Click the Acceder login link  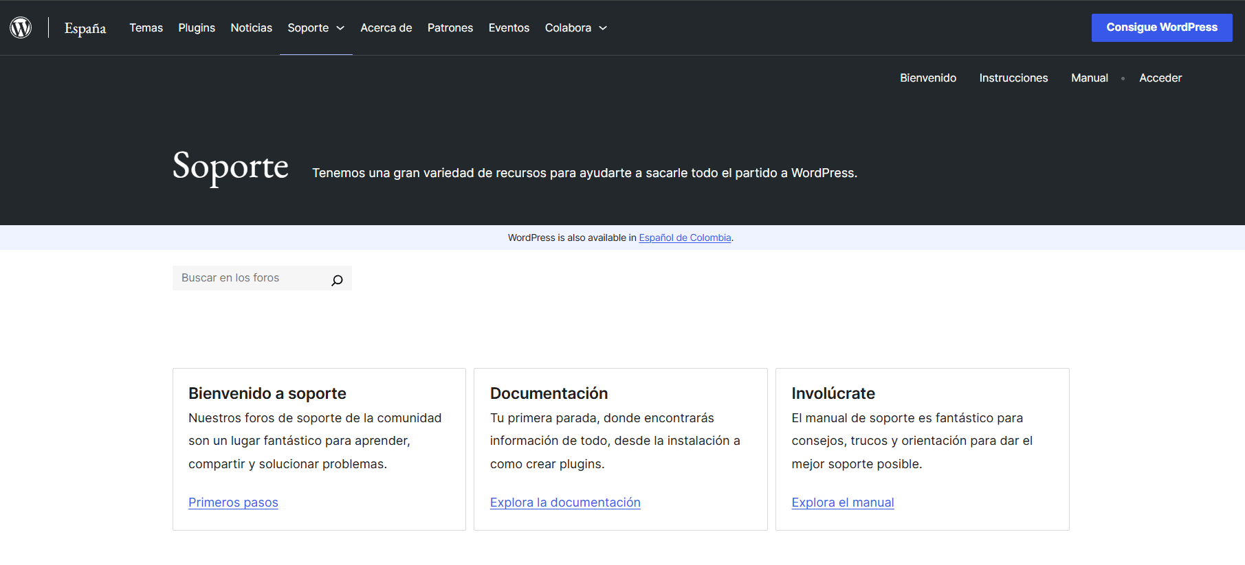pyautogui.click(x=1160, y=78)
